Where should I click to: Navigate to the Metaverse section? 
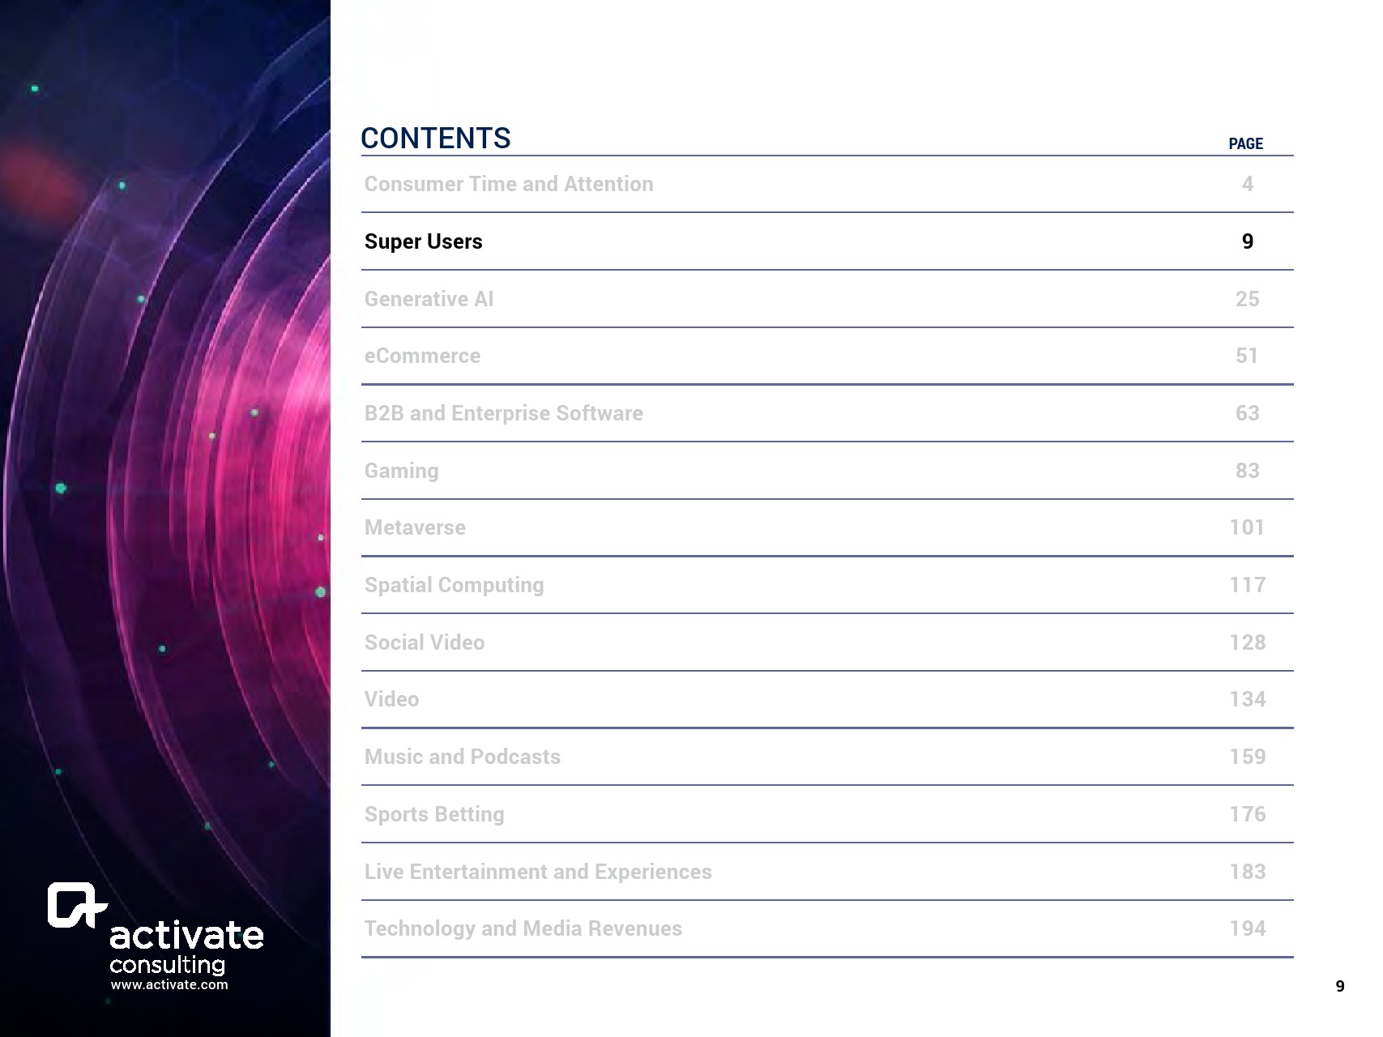pos(415,527)
